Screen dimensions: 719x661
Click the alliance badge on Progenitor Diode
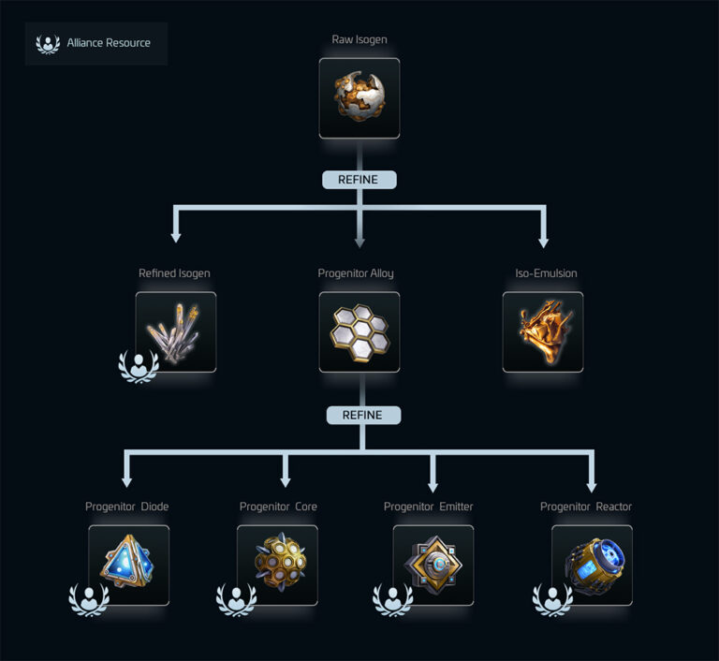(x=89, y=599)
